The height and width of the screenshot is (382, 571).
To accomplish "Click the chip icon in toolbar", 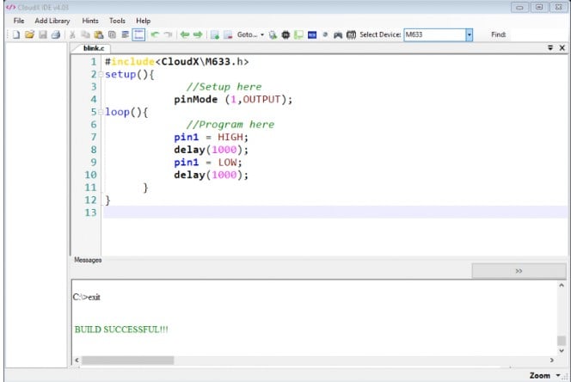I will [285, 35].
